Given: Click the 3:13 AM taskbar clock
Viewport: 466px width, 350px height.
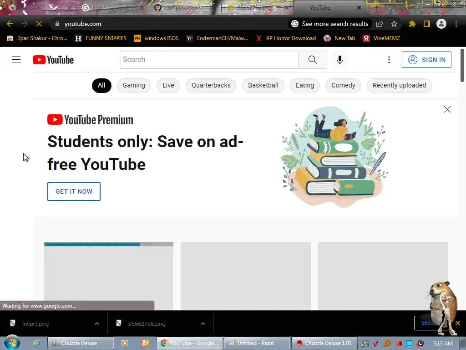Looking at the screenshot, I should pos(443,344).
